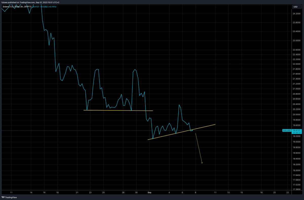Click the 28 date label on time axis

click(123, 192)
